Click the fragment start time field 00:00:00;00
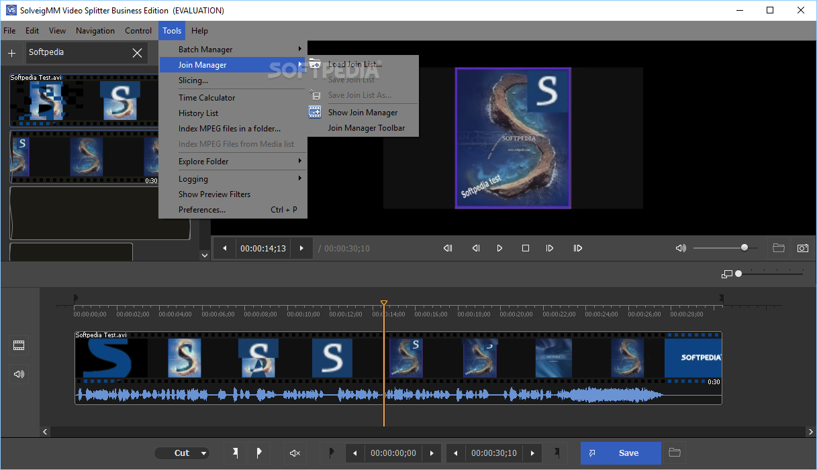Image resolution: width=817 pixels, height=470 pixels. (x=393, y=453)
